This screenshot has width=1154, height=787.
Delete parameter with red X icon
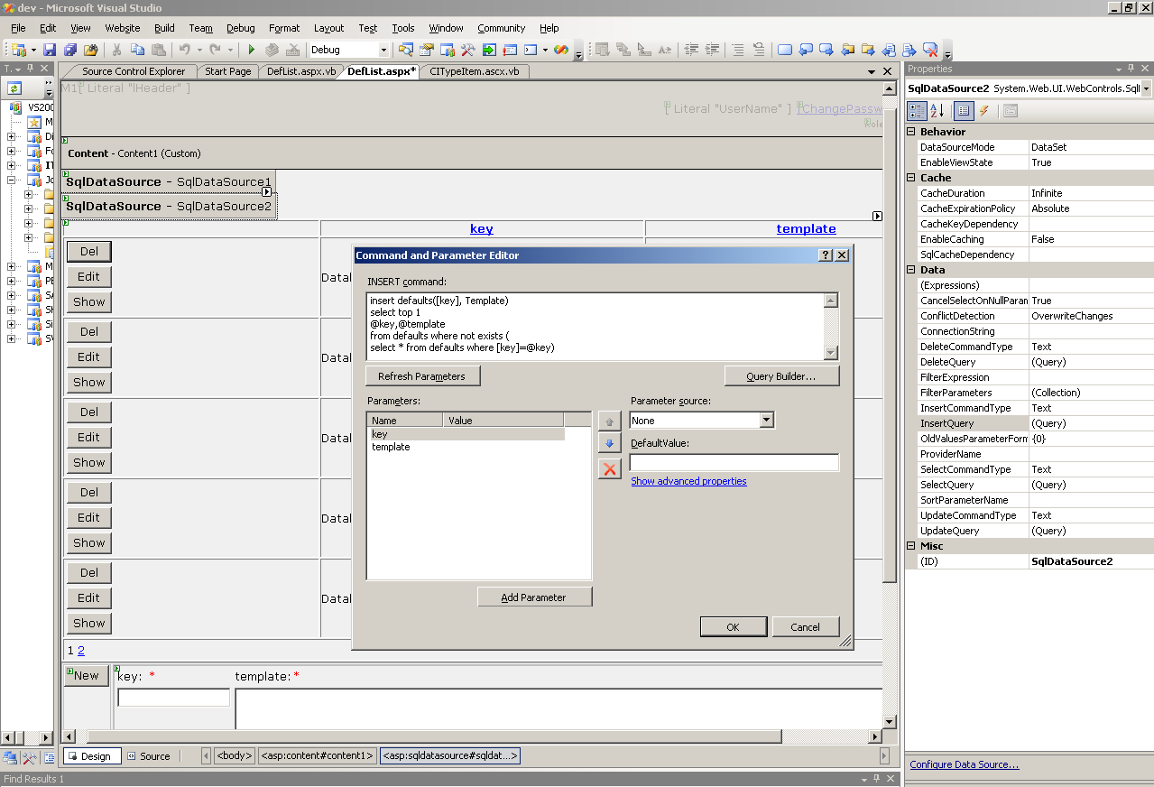pos(610,468)
